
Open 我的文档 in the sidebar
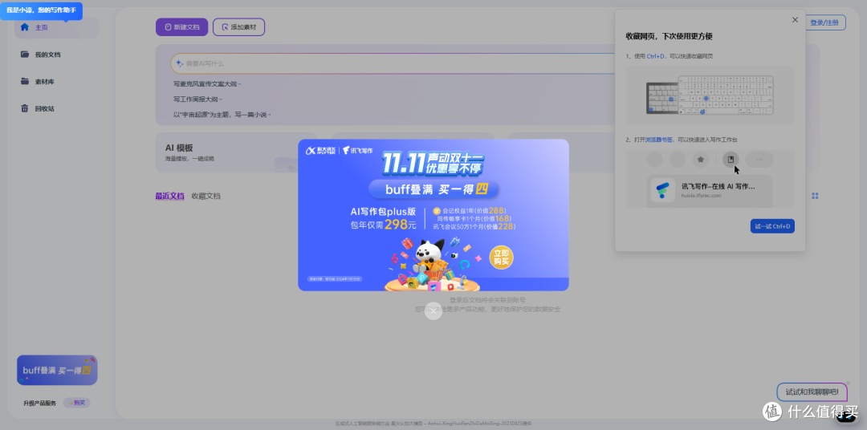click(47, 55)
